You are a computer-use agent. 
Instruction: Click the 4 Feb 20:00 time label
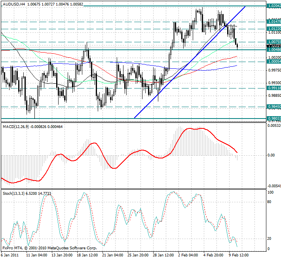pos(213,255)
